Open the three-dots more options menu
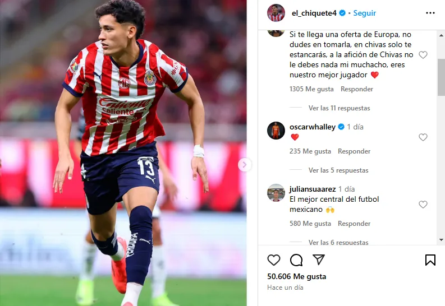 430,13
